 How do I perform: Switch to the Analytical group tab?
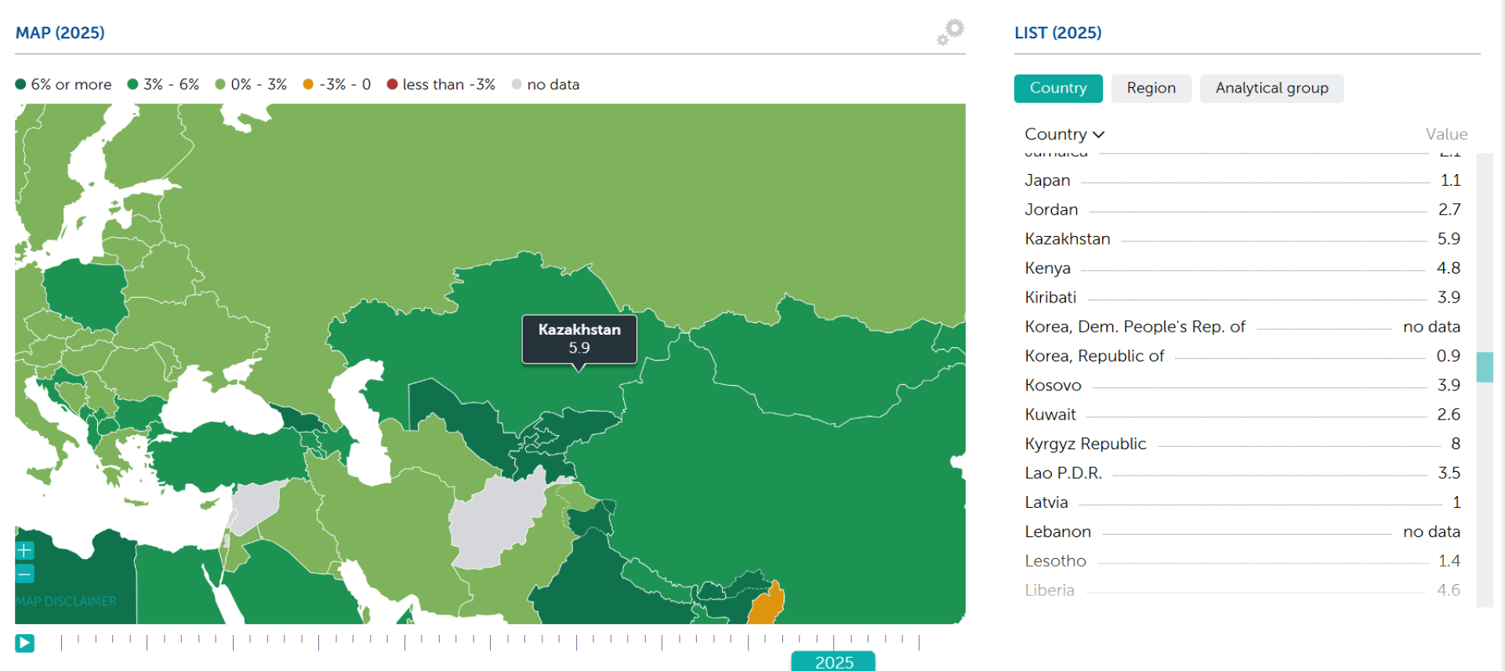pyautogui.click(x=1271, y=89)
